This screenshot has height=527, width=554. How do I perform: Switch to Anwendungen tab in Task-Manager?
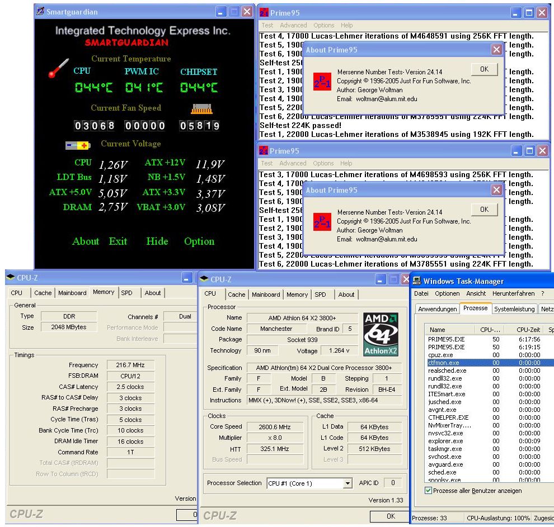click(x=438, y=309)
